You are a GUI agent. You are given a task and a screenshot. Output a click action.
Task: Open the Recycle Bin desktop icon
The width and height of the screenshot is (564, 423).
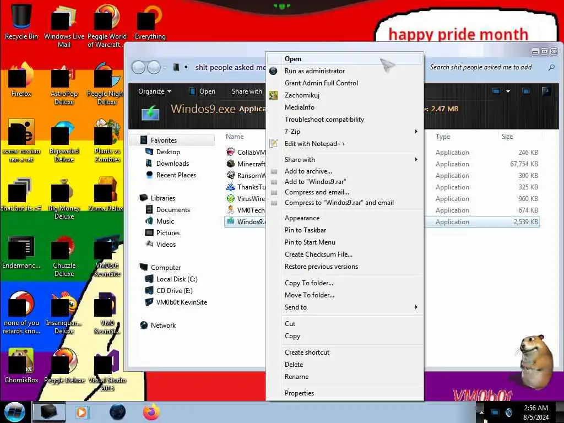click(21, 21)
